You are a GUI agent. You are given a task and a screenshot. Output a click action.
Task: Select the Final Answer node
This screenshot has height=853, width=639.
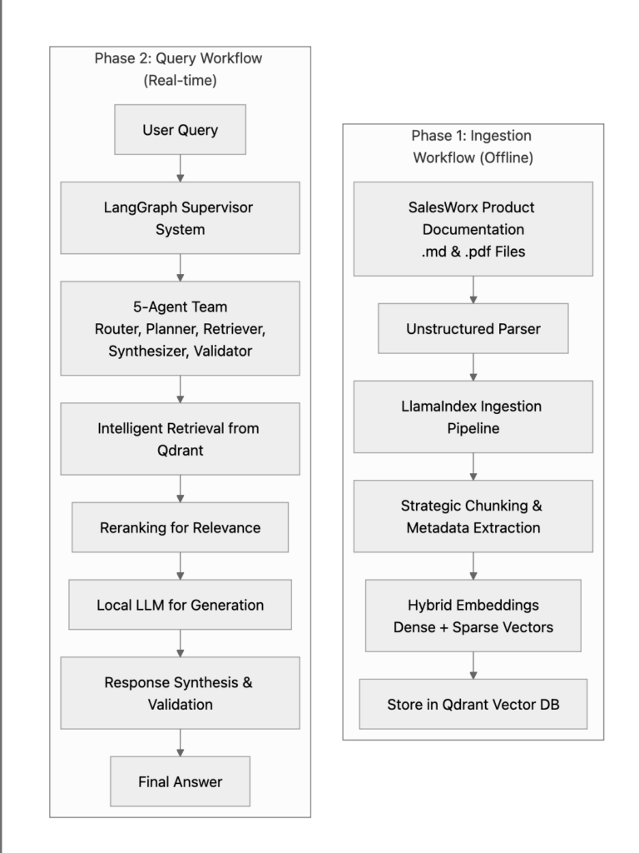pos(180,781)
